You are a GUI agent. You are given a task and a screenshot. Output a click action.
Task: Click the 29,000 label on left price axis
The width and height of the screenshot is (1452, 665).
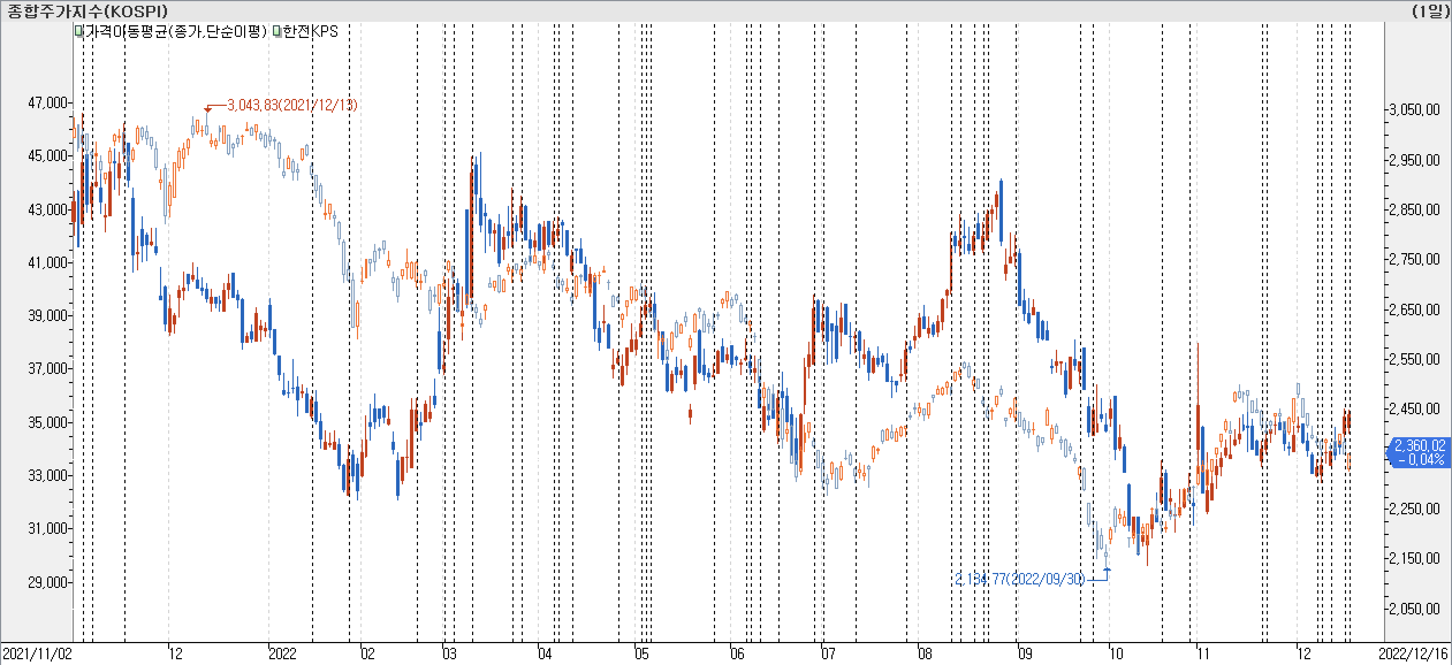point(47,582)
